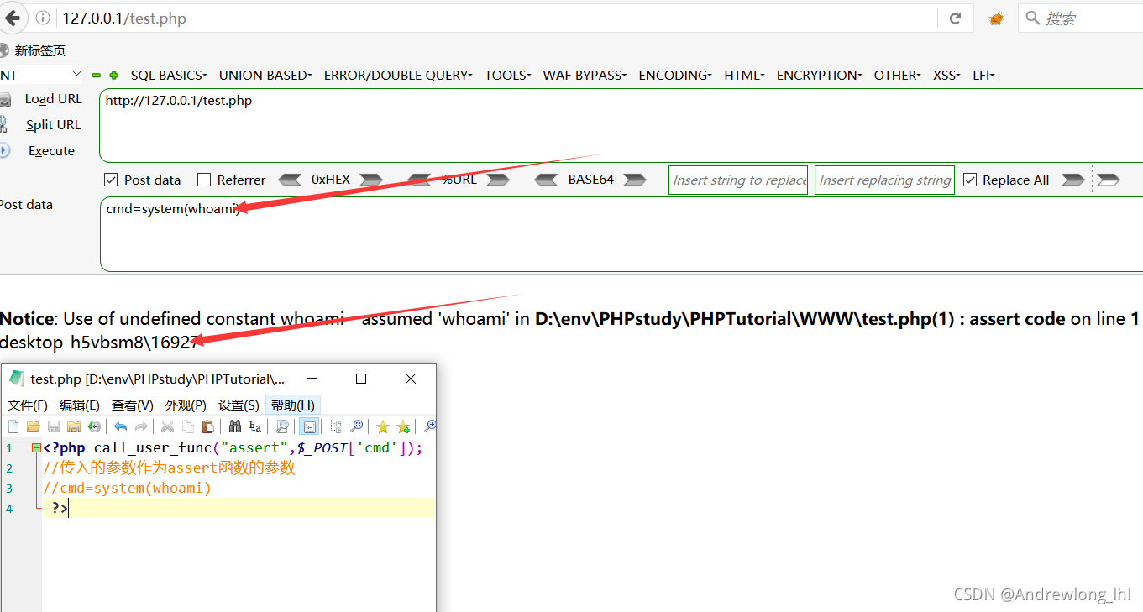Open the HTML dropdown in HackBar
This screenshot has width=1143, height=612.
(745, 75)
